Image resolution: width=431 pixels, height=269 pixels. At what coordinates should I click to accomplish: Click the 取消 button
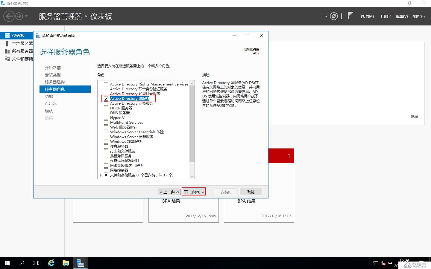pyautogui.click(x=251, y=192)
